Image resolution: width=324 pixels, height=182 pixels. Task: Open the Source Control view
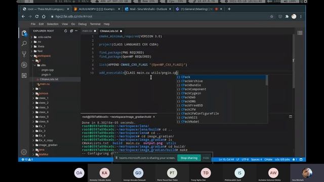(24, 54)
